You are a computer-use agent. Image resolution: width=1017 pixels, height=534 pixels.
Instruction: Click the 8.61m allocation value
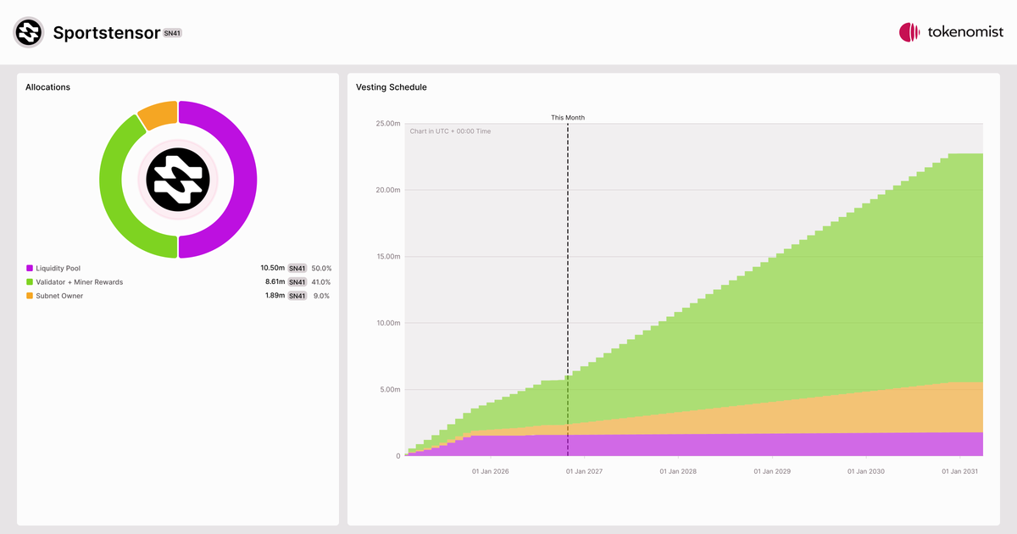275,281
